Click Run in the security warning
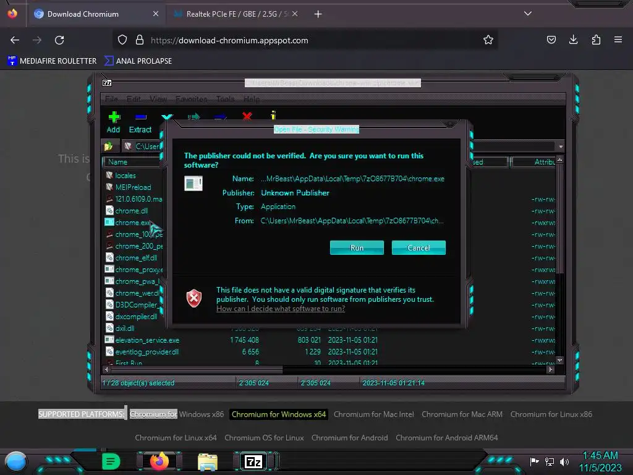633x475 pixels. tap(357, 247)
